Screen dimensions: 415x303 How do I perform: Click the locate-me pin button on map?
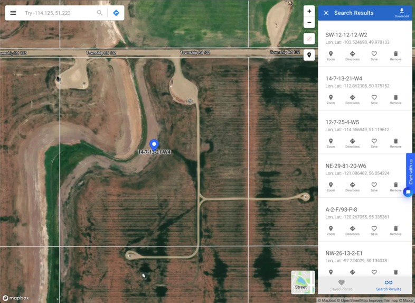(x=309, y=55)
